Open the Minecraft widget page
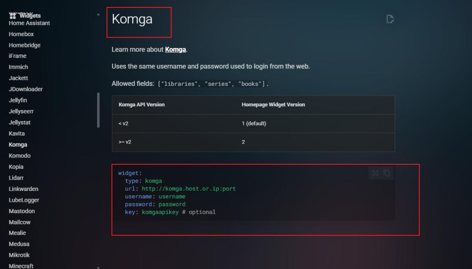 pos(21,266)
